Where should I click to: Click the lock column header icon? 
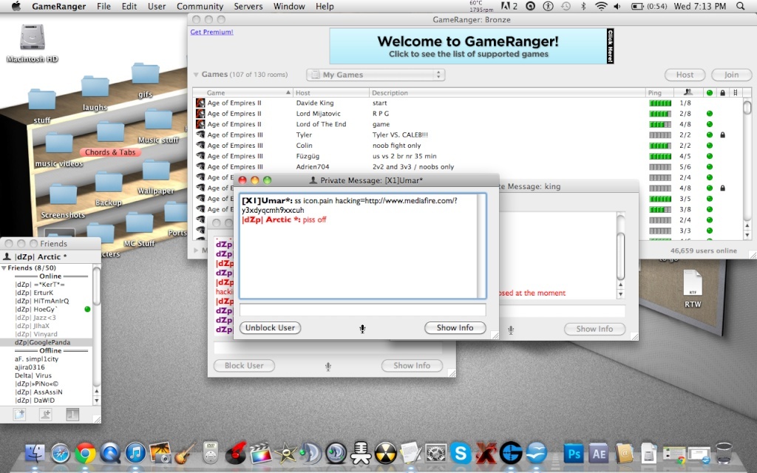point(723,92)
